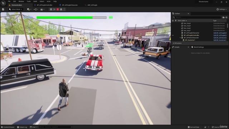Open the Output Log
The image size is (229, 129).
(x=22, y=127)
